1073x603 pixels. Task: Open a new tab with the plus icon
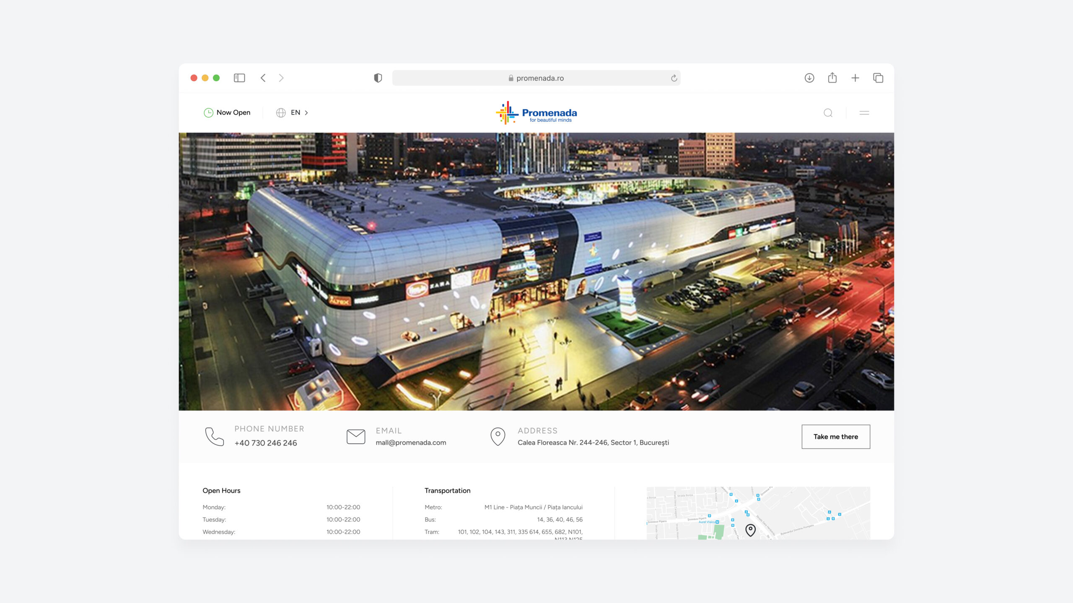click(855, 78)
